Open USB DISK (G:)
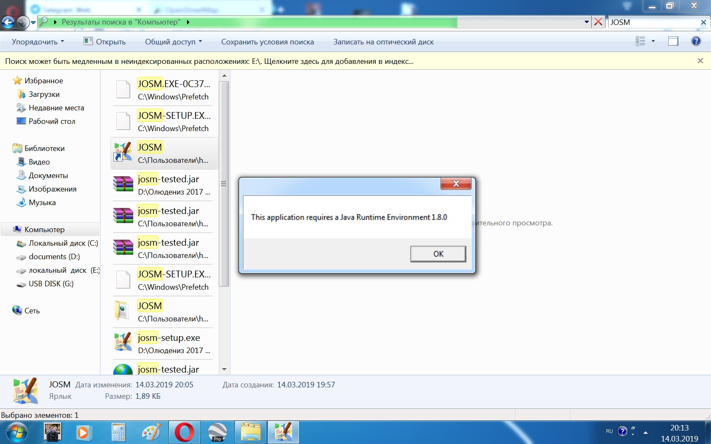Viewport: 711px width, 444px height. (x=45, y=283)
